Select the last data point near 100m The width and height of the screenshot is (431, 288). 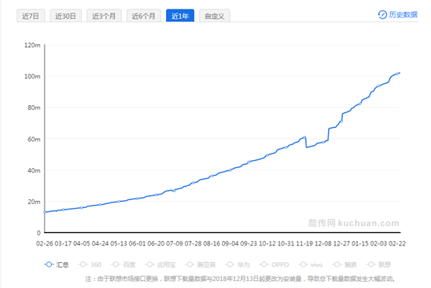pyautogui.click(x=397, y=74)
